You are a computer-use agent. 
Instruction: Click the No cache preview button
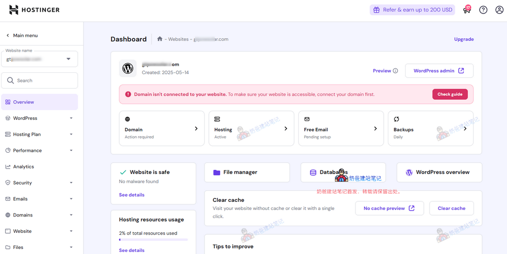pos(389,208)
